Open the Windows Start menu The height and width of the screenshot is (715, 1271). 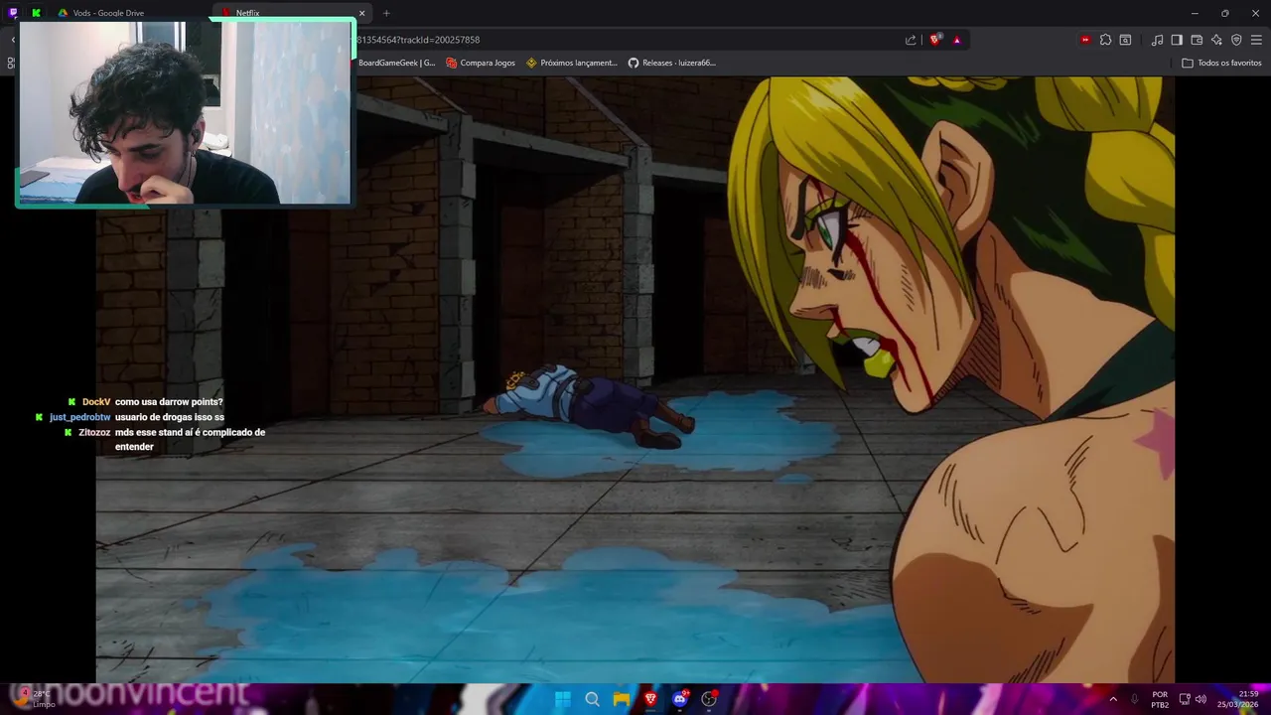coord(563,699)
